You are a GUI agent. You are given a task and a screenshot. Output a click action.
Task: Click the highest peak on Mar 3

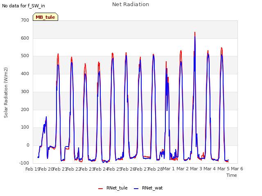click(x=195, y=32)
